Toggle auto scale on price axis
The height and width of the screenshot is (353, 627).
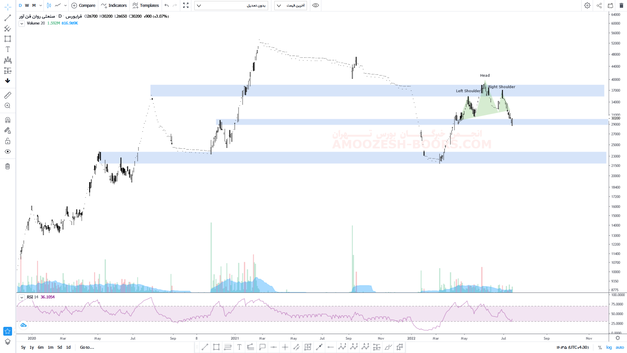(x=620, y=347)
